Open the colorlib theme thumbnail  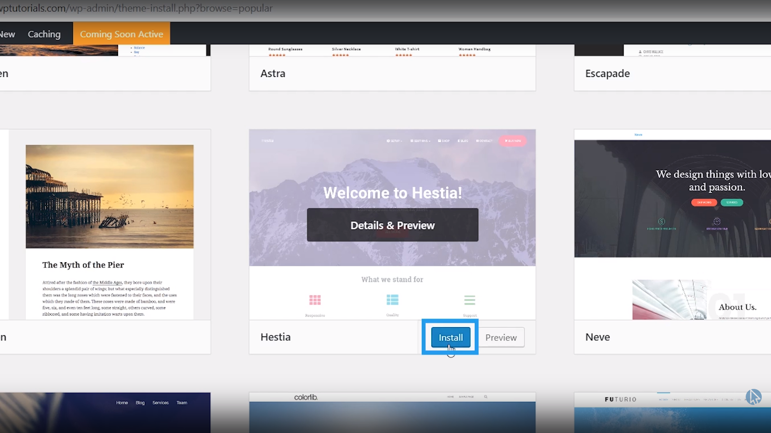point(392,413)
